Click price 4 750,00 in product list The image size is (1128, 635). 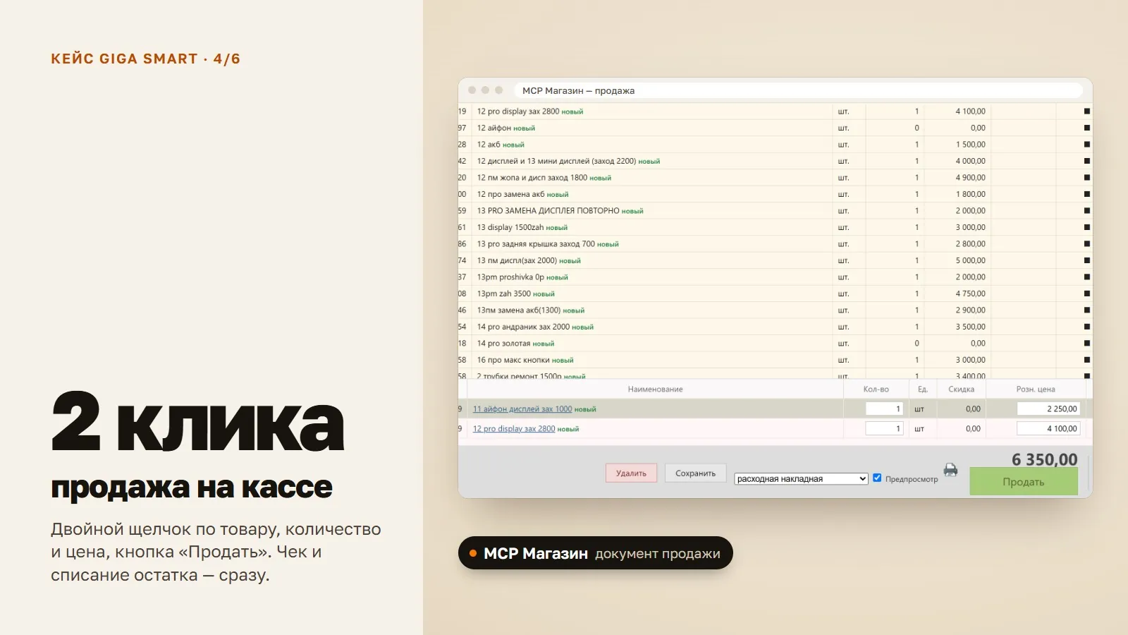971,294
